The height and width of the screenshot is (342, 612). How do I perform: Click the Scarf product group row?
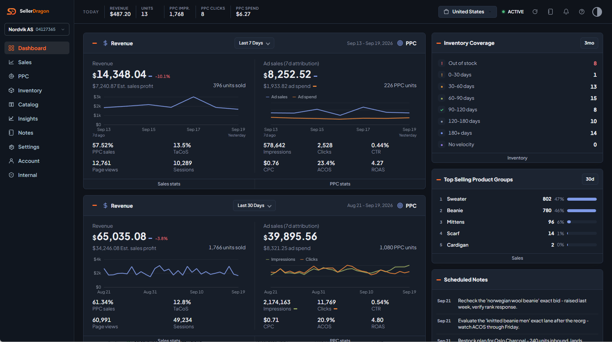coord(517,234)
